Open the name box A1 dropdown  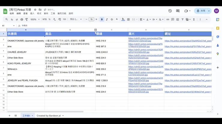[x=14, y=26]
